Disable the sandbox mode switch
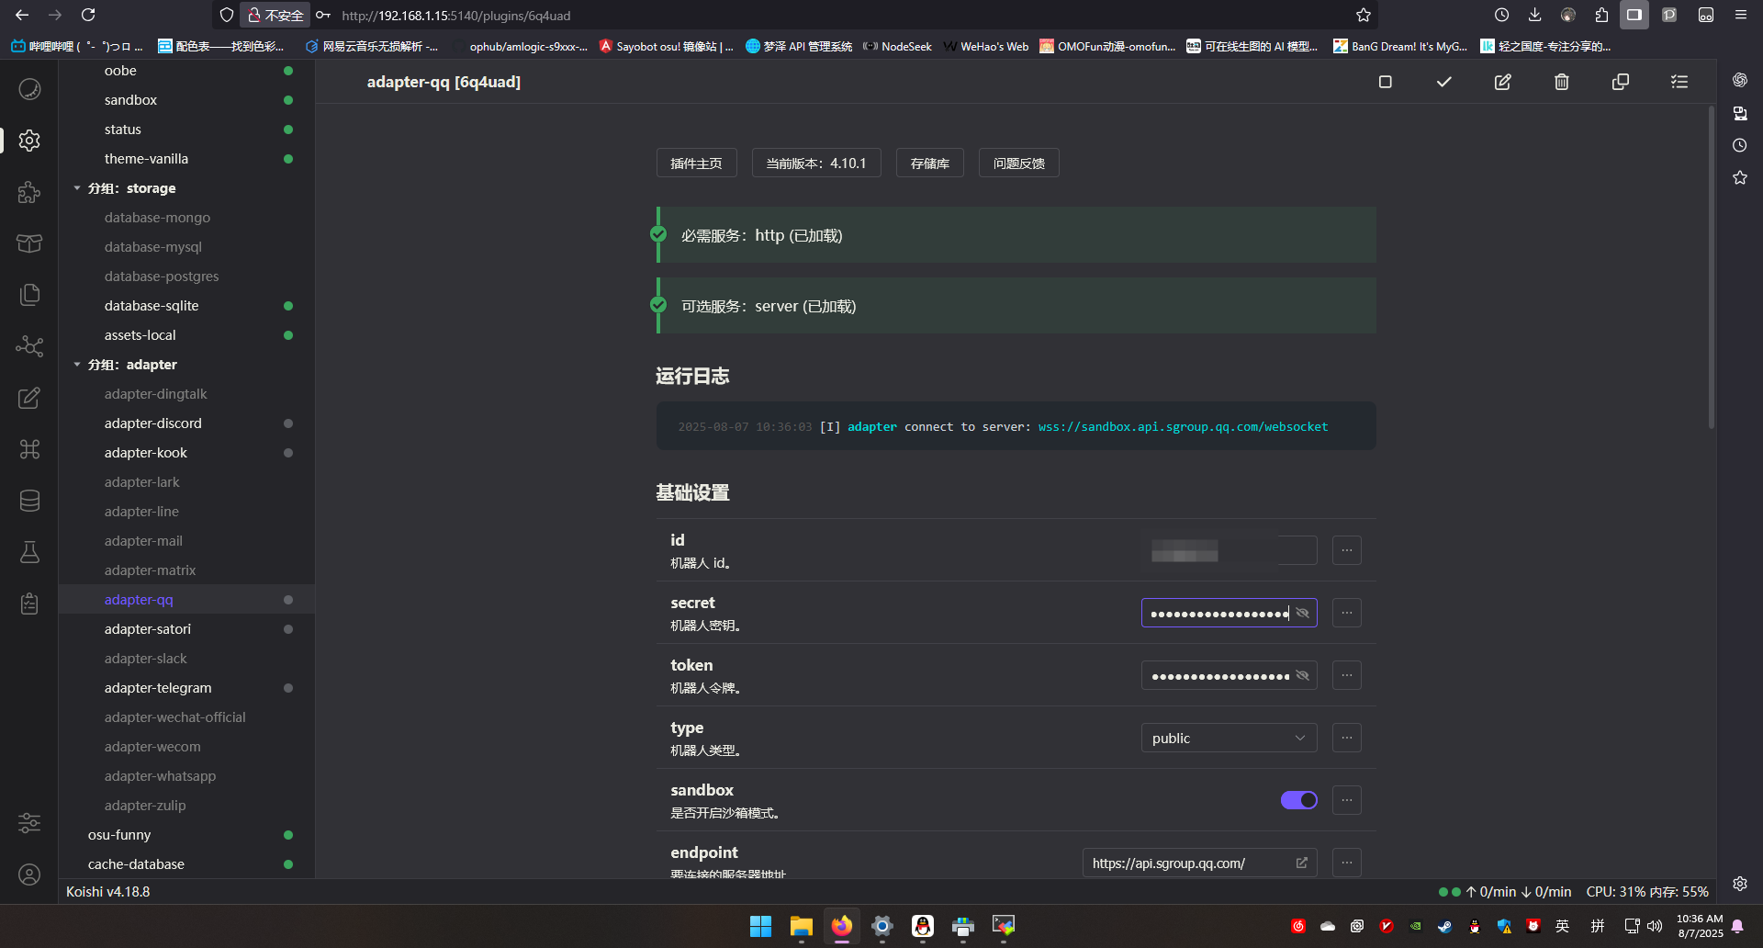 coord(1299,800)
